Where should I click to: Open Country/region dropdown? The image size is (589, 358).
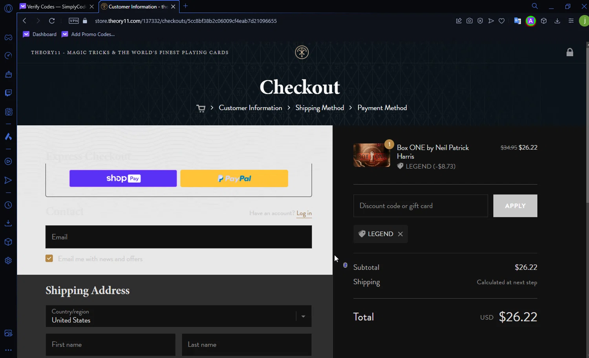pos(179,316)
